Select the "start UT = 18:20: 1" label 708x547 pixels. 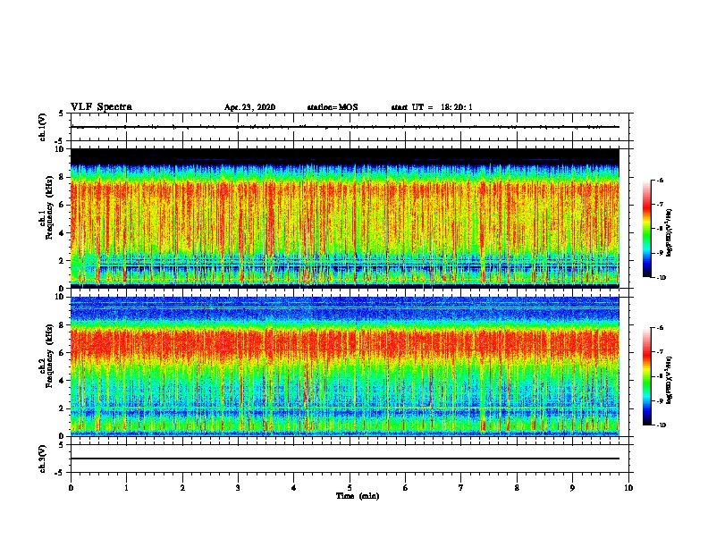pos(432,107)
